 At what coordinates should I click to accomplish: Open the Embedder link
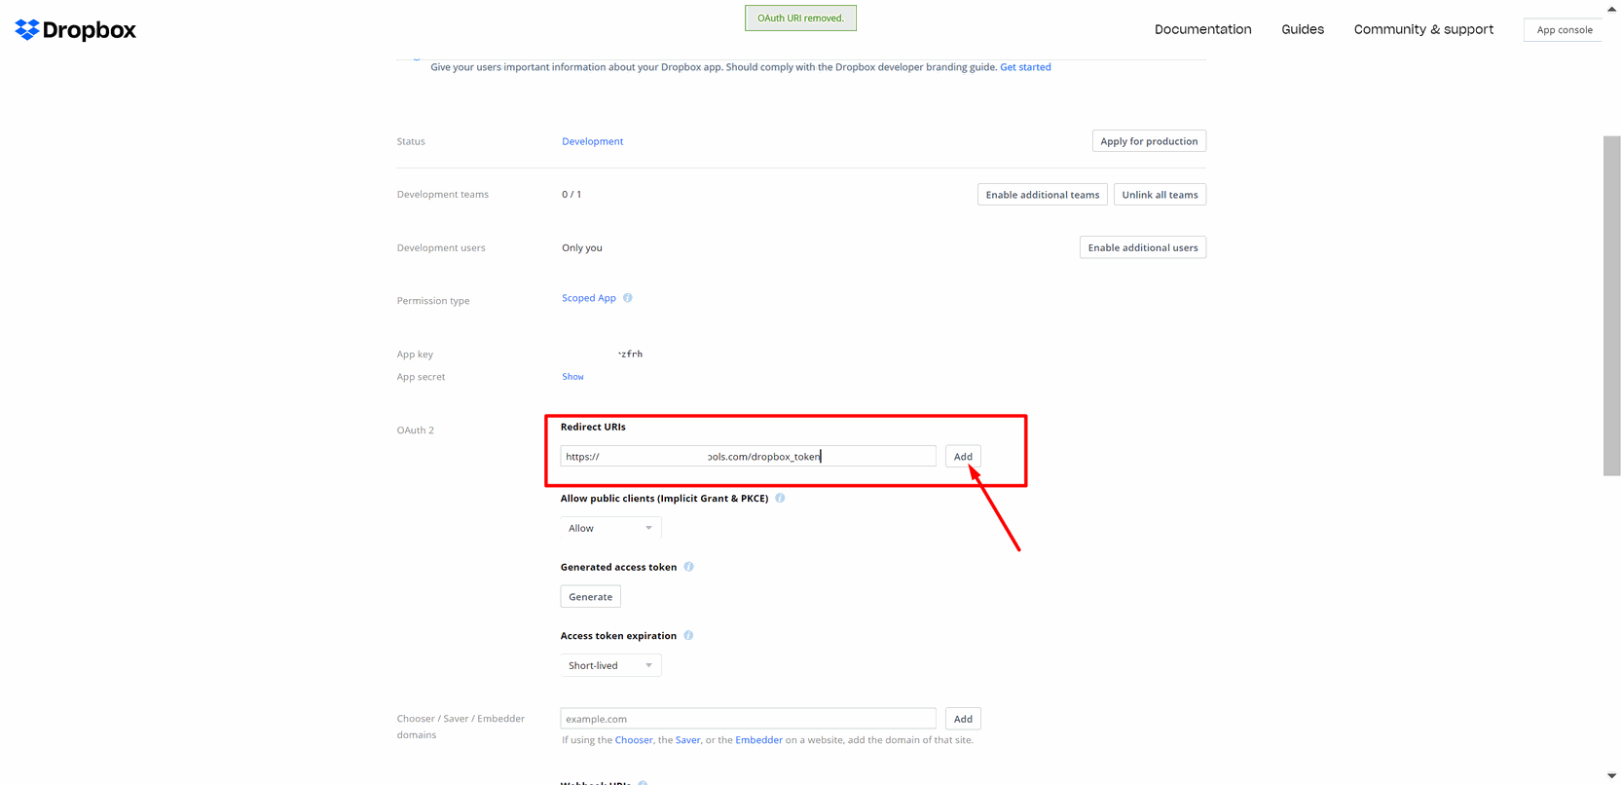[x=759, y=740]
